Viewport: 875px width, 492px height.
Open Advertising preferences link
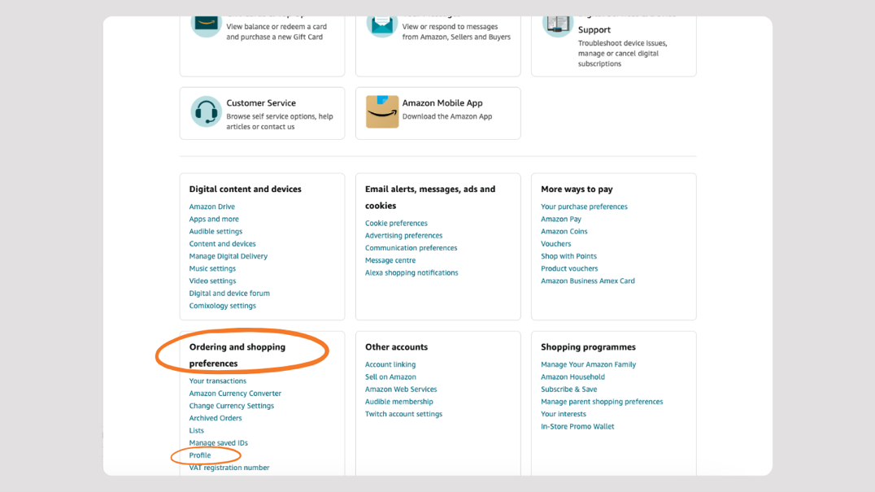pyautogui.click(x=403, y=235)
